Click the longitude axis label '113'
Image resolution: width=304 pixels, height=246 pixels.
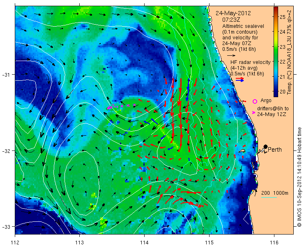[79, 242]
